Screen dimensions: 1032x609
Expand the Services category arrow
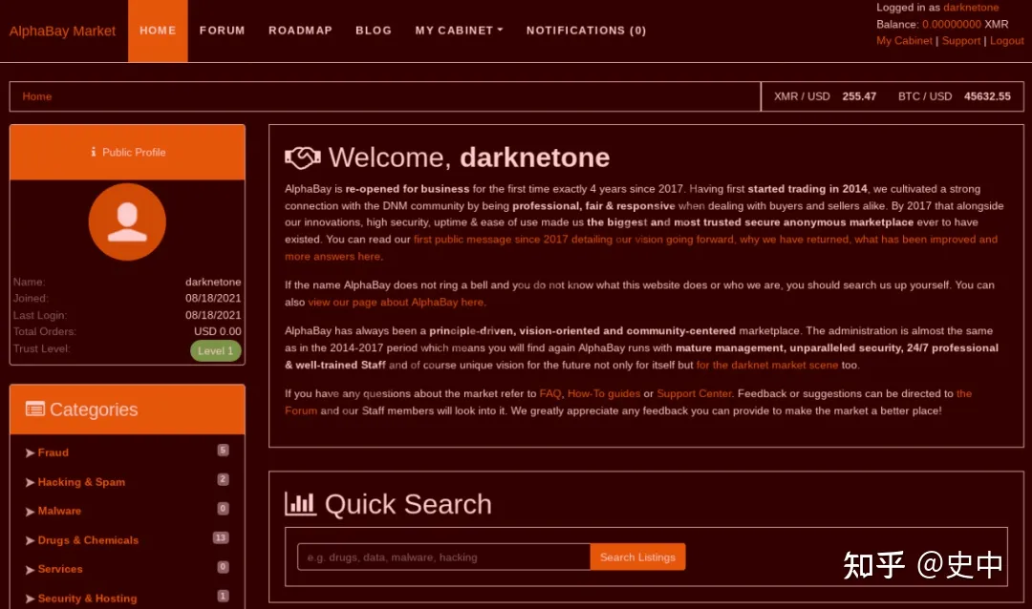[x=30, y=570]
